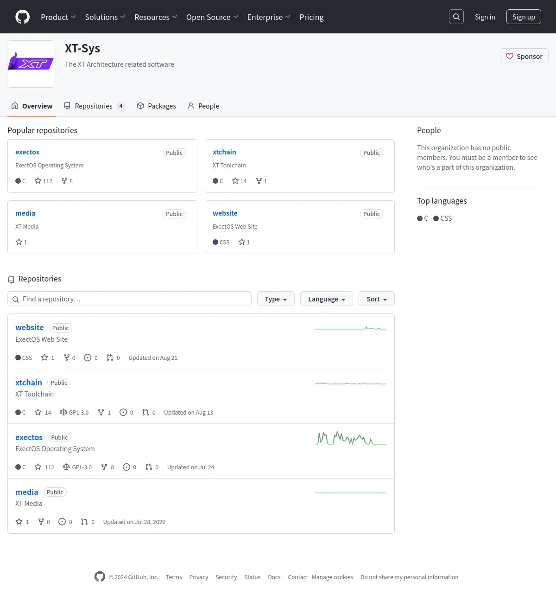The image size is (556, 601).
Task: Open the People tab
Action: pyautogui.click(x=203, y=106)
